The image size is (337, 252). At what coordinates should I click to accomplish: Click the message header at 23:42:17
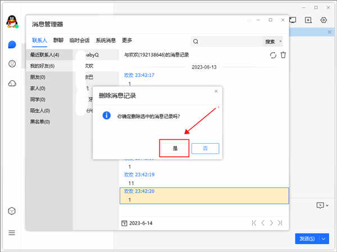pos(139,75)
